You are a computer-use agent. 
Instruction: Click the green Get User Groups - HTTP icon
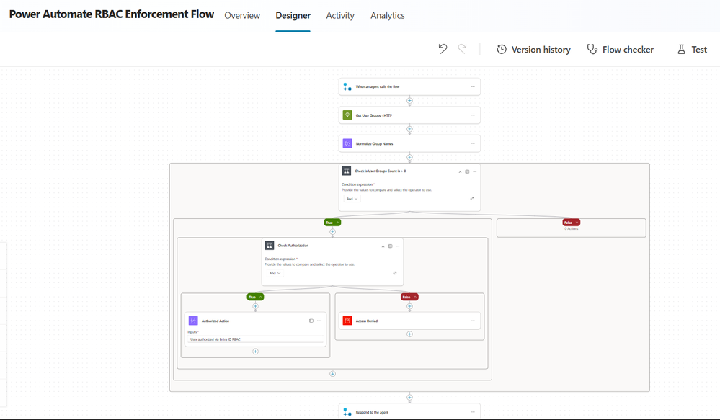point(347,115)
